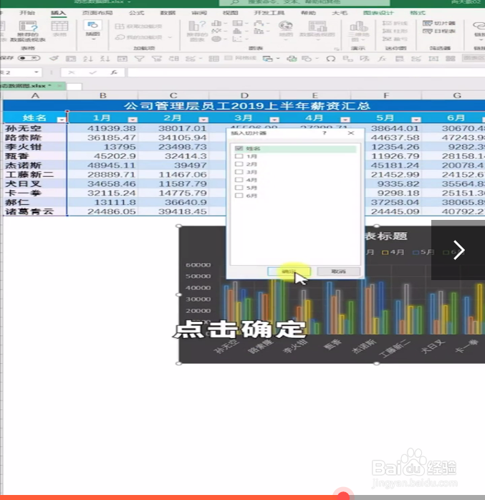Check the 2月 checkbox in slicer dialog
The width and height of the screenshot is (485, 500).
(x=239, y=164)
